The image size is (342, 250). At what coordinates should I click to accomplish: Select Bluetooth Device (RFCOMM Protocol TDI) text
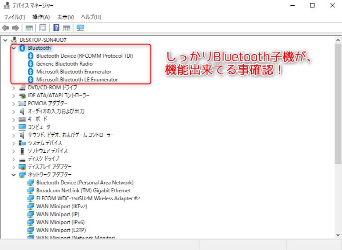tap(85, 56)
